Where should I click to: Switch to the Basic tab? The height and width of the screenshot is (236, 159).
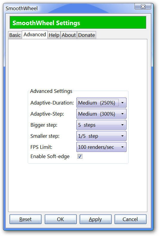click(x=15, y=35)
